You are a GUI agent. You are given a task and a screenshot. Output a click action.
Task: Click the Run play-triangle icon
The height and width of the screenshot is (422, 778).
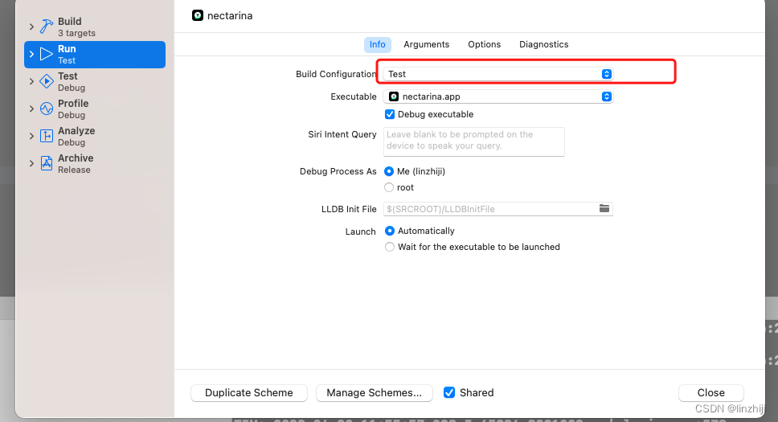(46, 54)
